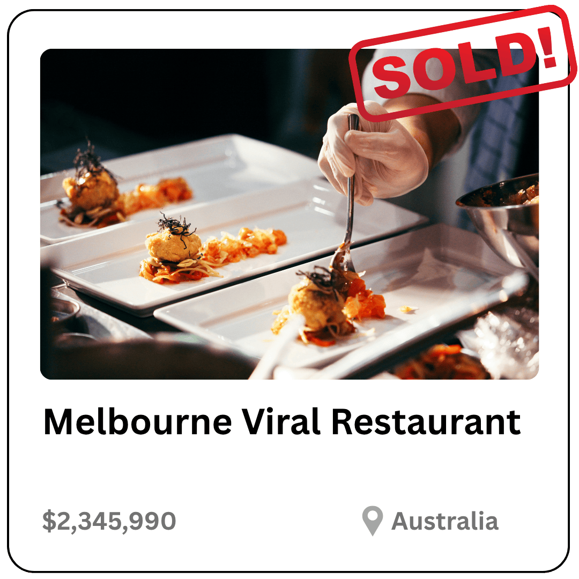Click the word "Viral" in the title

coord(281,422)
